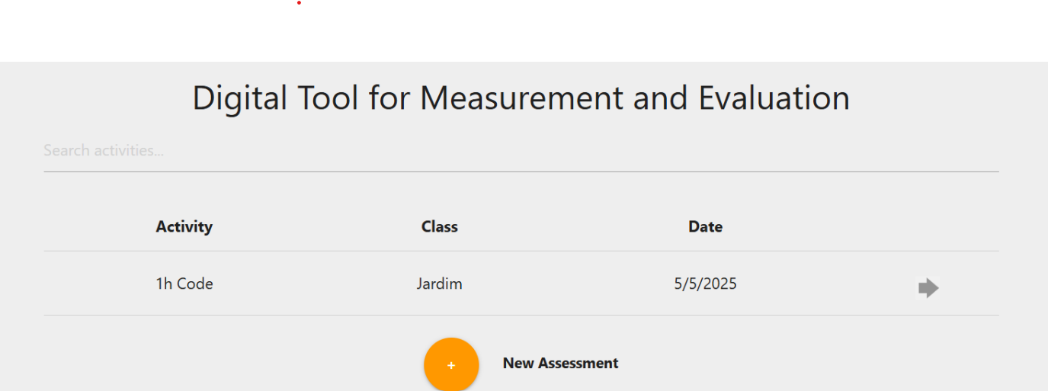Sort by the Activity column header
This screenshot has height=391, width=1048.
184,226
